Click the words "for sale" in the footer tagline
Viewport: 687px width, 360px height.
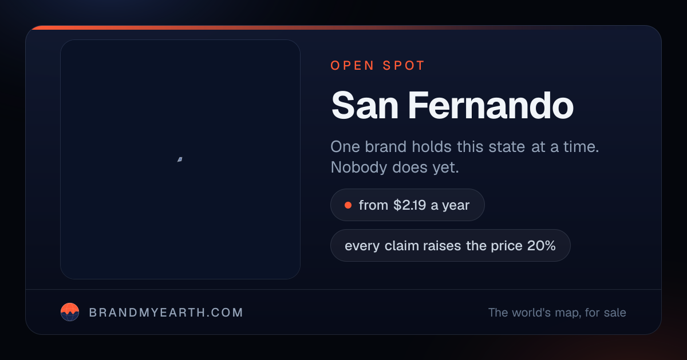(x=606, y=313)
